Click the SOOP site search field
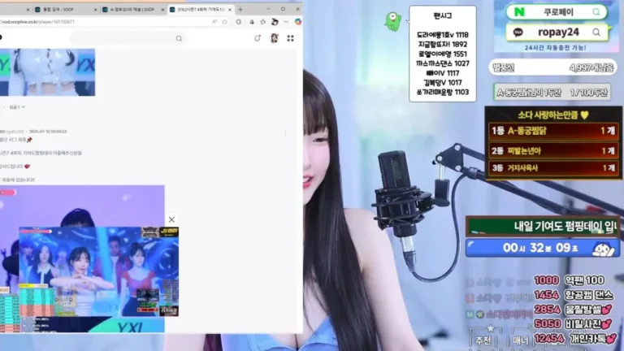This screenshot has width=624, height=351. click(x=127, y=39)
